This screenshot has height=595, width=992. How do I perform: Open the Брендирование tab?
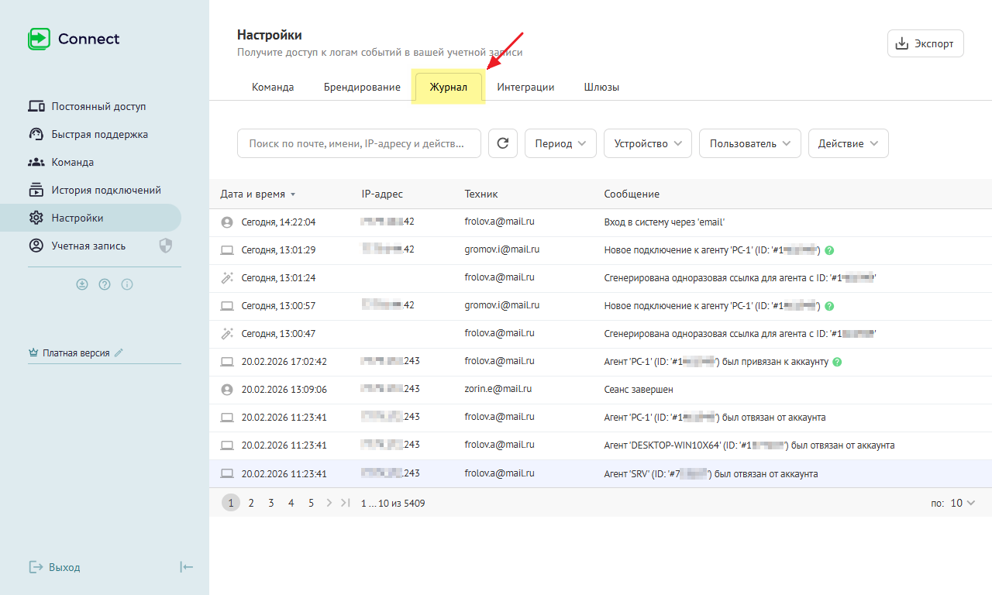tap(362, 87)
